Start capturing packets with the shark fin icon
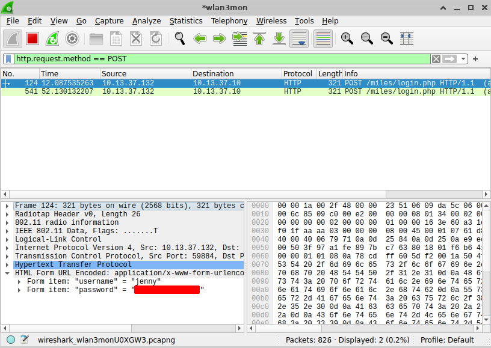The width and height of the screenshot is (491, 348). coord(13,39)
